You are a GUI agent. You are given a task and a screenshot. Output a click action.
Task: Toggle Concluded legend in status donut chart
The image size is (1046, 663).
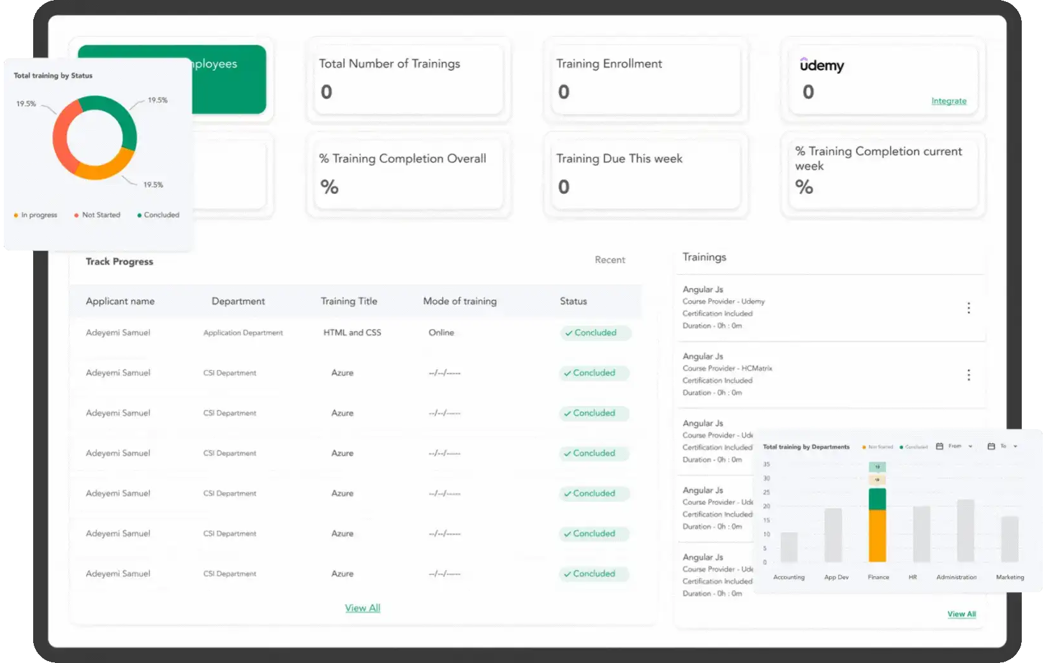click(x=158, y=215)
